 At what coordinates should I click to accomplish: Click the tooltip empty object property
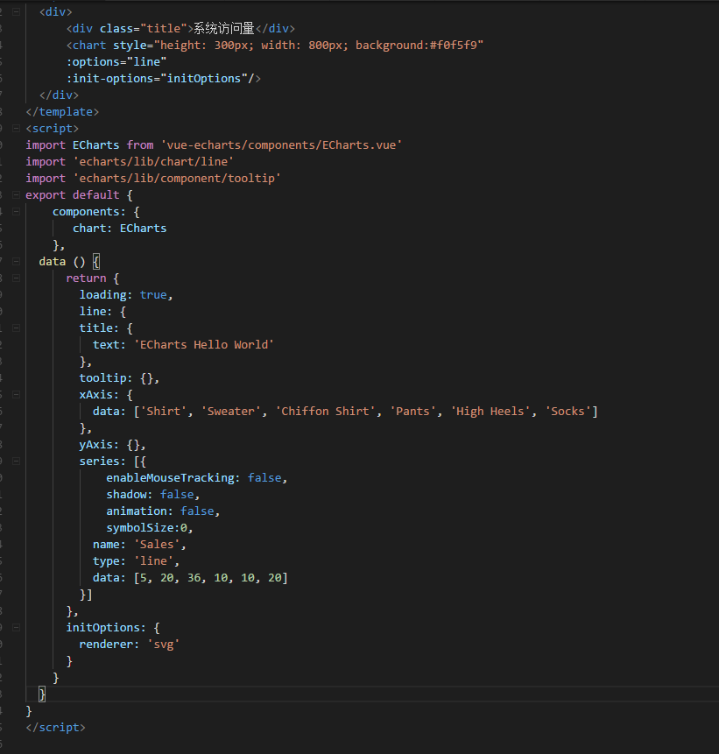(102, 377)
